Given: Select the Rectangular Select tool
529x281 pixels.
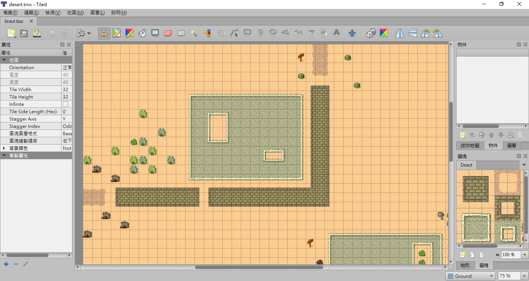Looking at the screenshot, I should [x=181, y=33].
